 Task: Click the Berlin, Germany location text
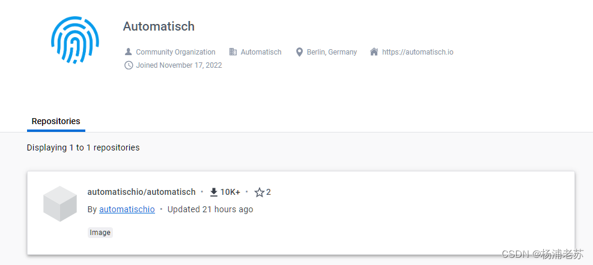point(332,52)
